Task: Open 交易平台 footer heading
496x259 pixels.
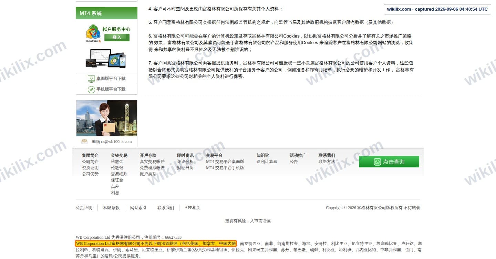Action: [214, 155]
